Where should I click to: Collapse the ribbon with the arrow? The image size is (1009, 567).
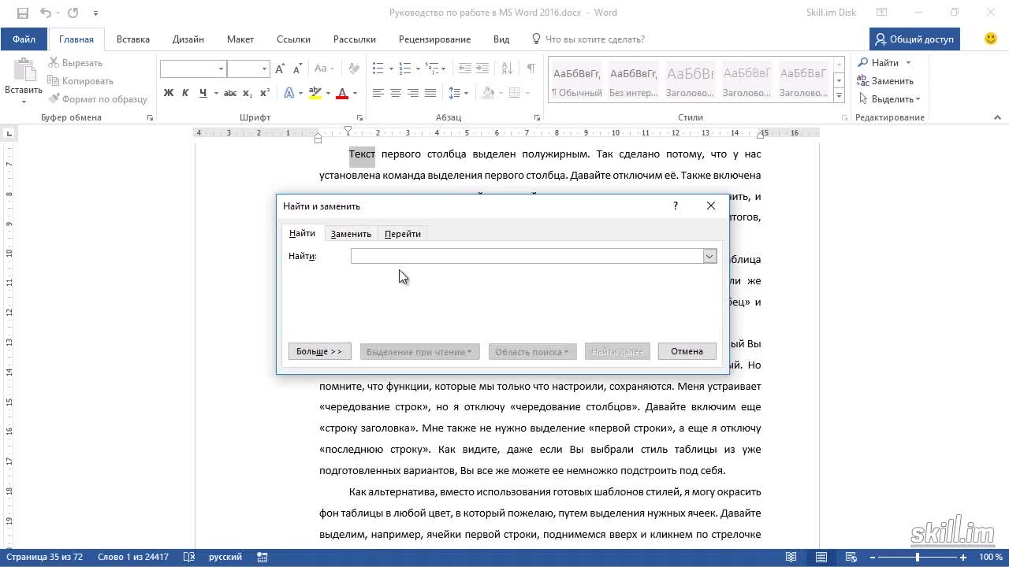click(997, 117)
